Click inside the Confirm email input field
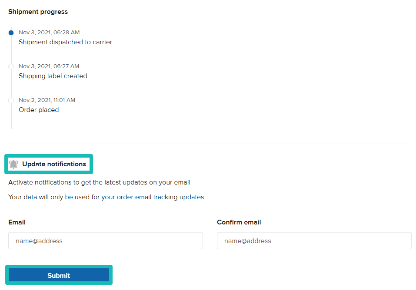Viewport: 416px width, 290px height. point(314,241)
